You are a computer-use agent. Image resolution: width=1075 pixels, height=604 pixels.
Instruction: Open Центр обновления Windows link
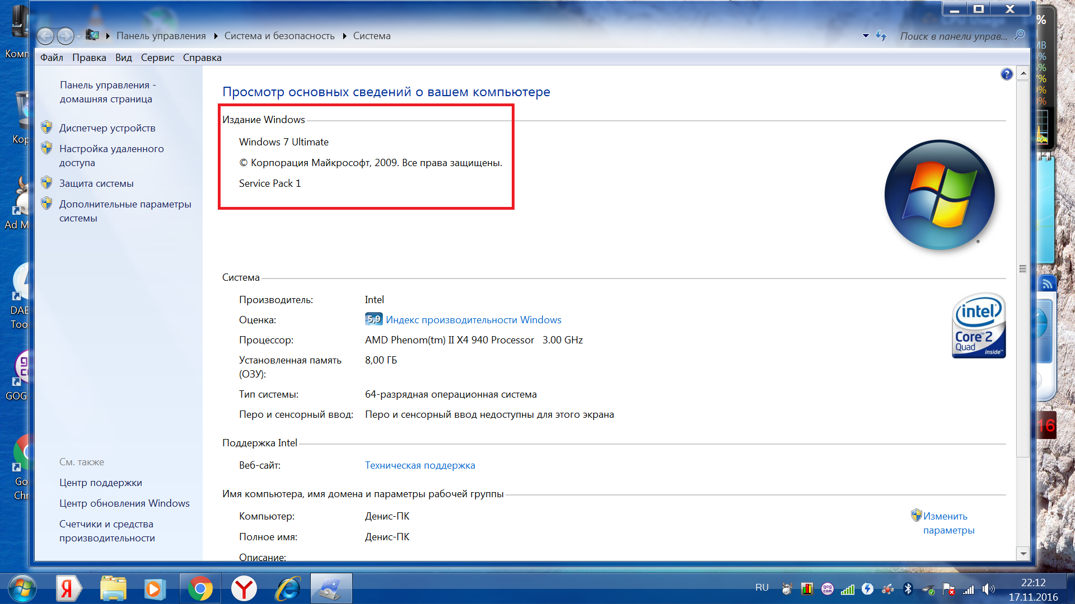click(x=124, y=503)
